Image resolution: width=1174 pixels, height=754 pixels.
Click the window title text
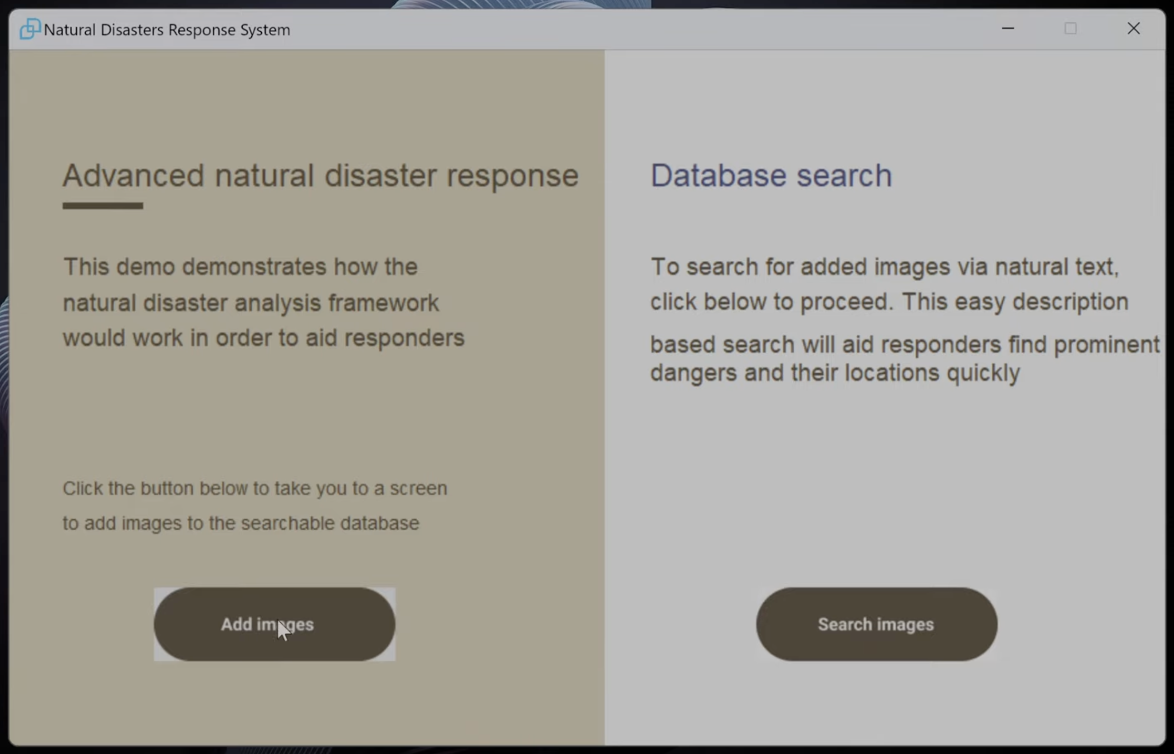coord(167,30)
